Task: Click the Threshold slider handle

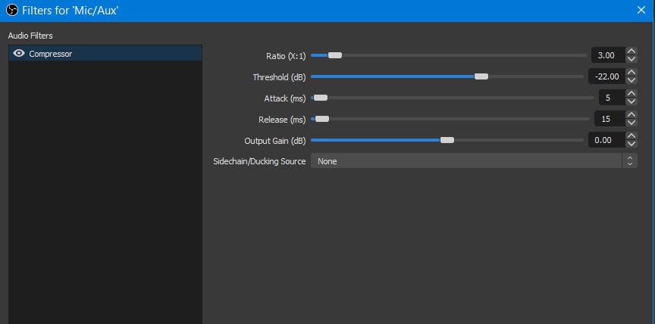Action: coord(481,76)
